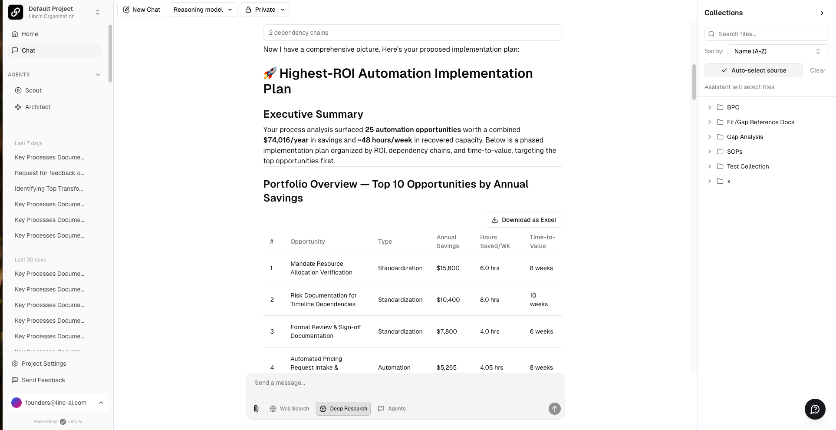Toggle Deep Research mode
836x430 pixels.
(343, 409)
